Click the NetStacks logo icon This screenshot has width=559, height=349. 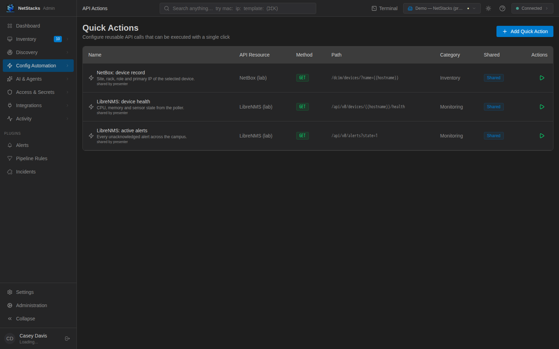(10, 8)
